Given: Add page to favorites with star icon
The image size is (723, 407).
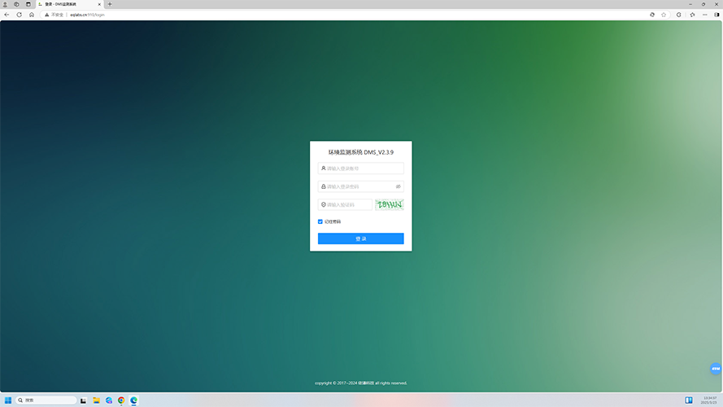Looking at the screenshot, I should tap(664, 15).
